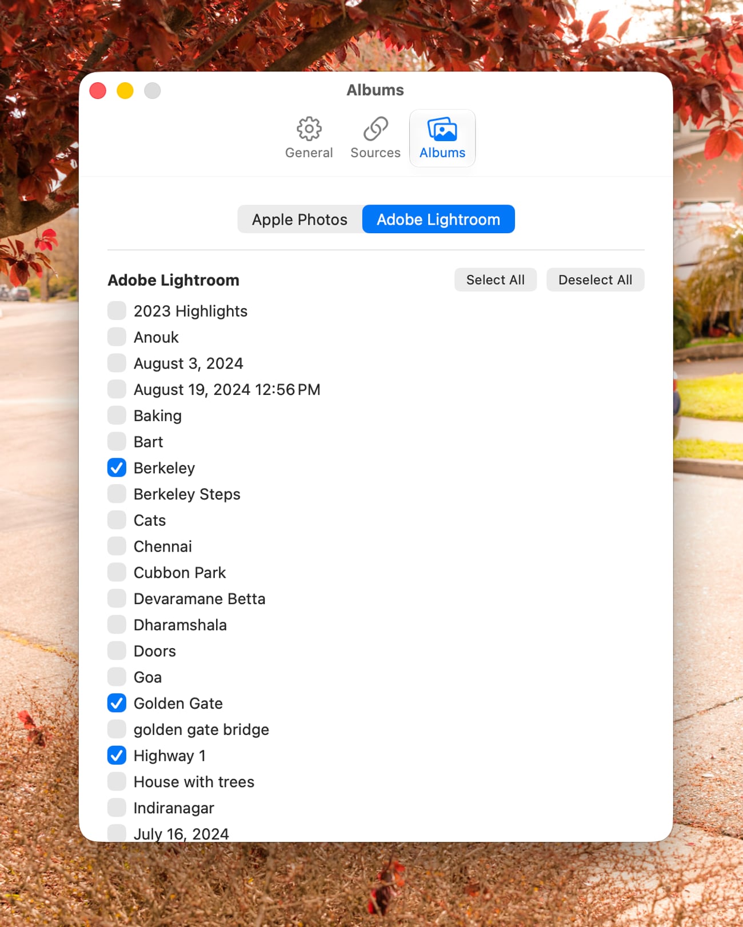
Task: Tick the Chennai album checkbox
Action: 117,546
